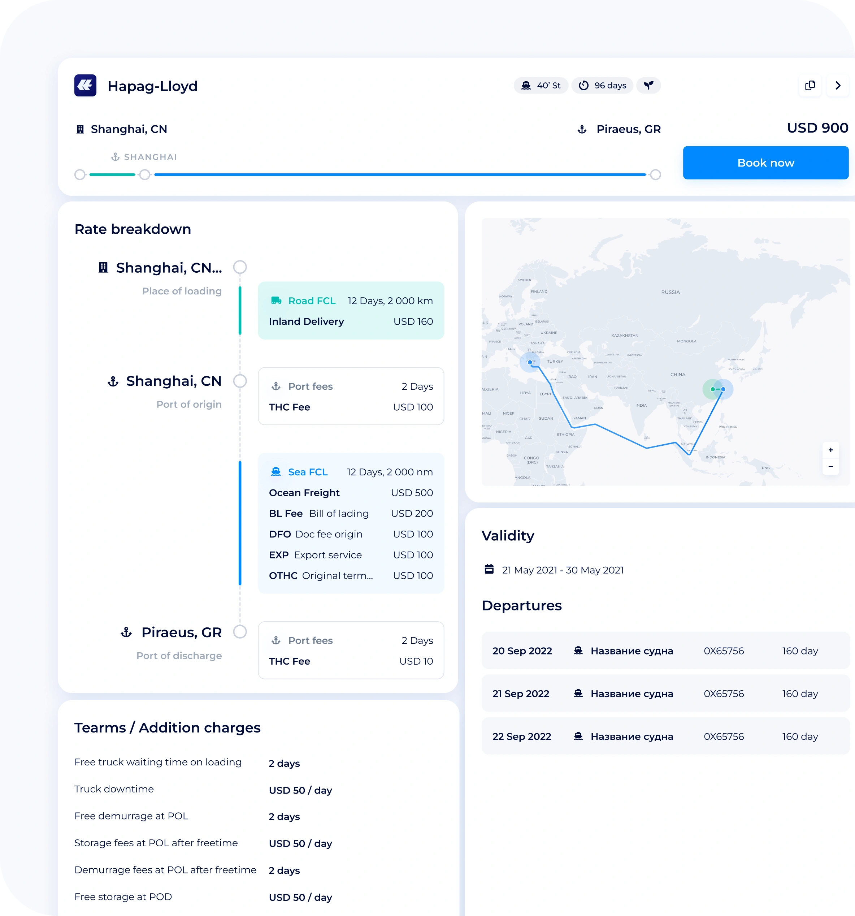The height and width of the screenshot is (916, 855).
Task: Zoom out on the map with minus
Action: click(830, 467)
